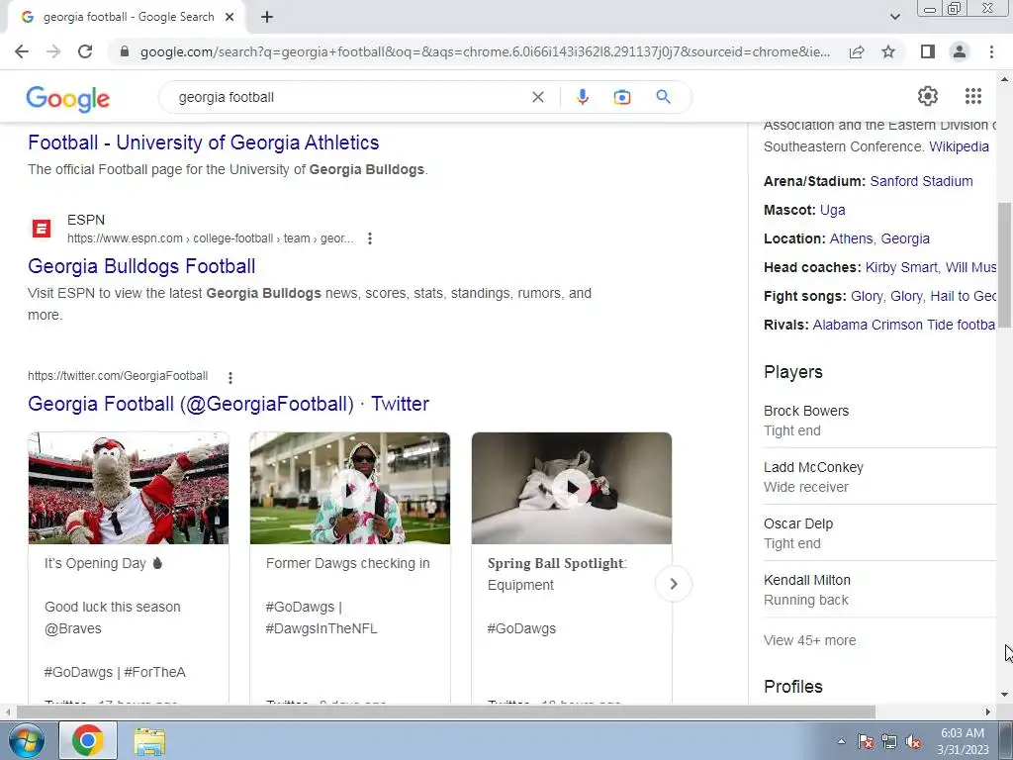1013x760 pixels.
Task: Click the Chrome taskbar icon
Action: 88,740
